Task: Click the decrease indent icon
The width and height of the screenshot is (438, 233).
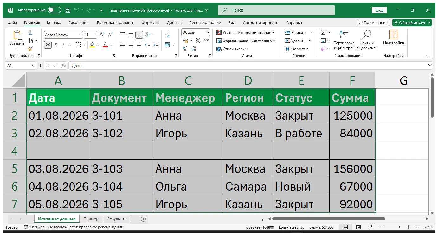Action: (x=147, y=45)
